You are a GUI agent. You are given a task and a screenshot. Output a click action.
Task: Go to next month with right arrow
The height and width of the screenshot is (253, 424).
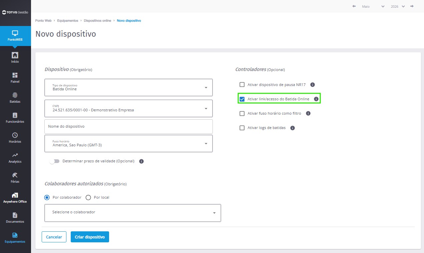coord(412,6)
